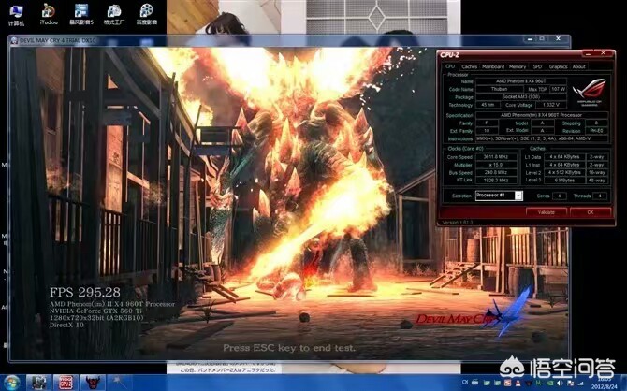The image size is (627, 391).
Task: Click the Bus Speed value 240.8 MHz
Action: coord(496,173)
